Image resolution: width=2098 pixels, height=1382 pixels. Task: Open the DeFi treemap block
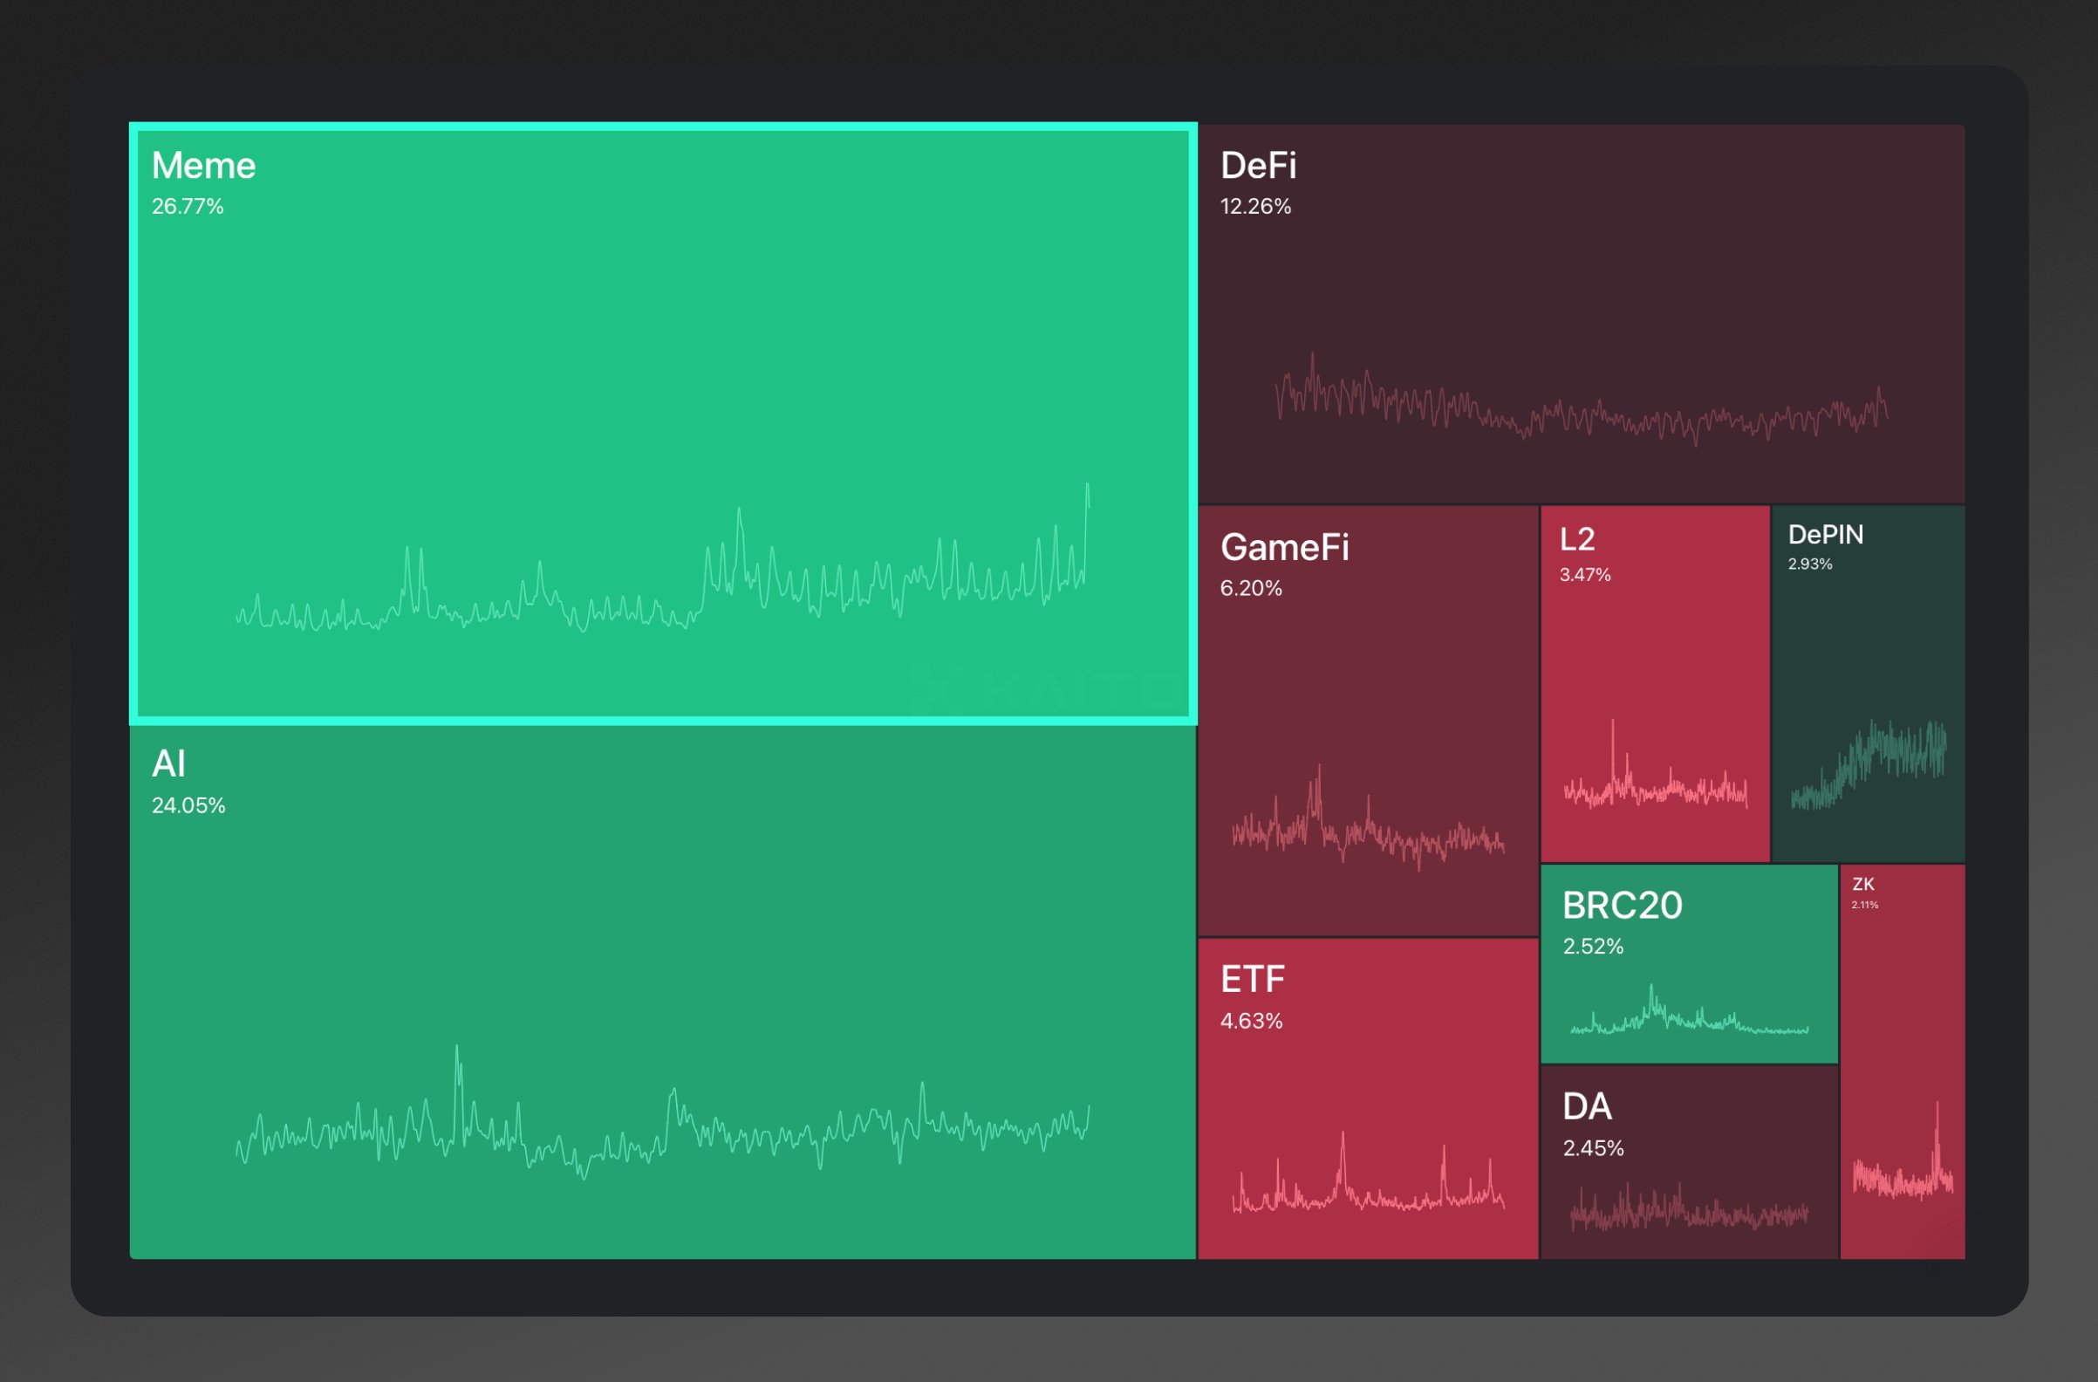tap(1581, 291)
